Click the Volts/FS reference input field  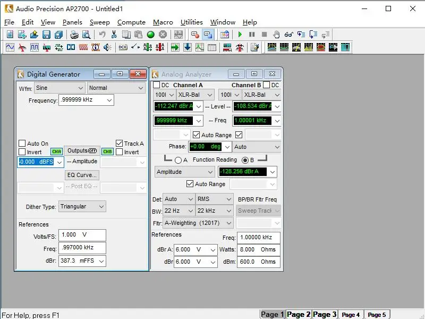point(82,235)
